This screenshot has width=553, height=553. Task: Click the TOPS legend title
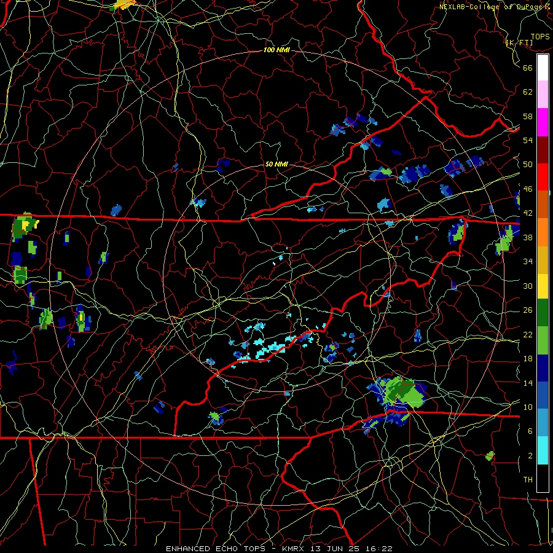540,37
